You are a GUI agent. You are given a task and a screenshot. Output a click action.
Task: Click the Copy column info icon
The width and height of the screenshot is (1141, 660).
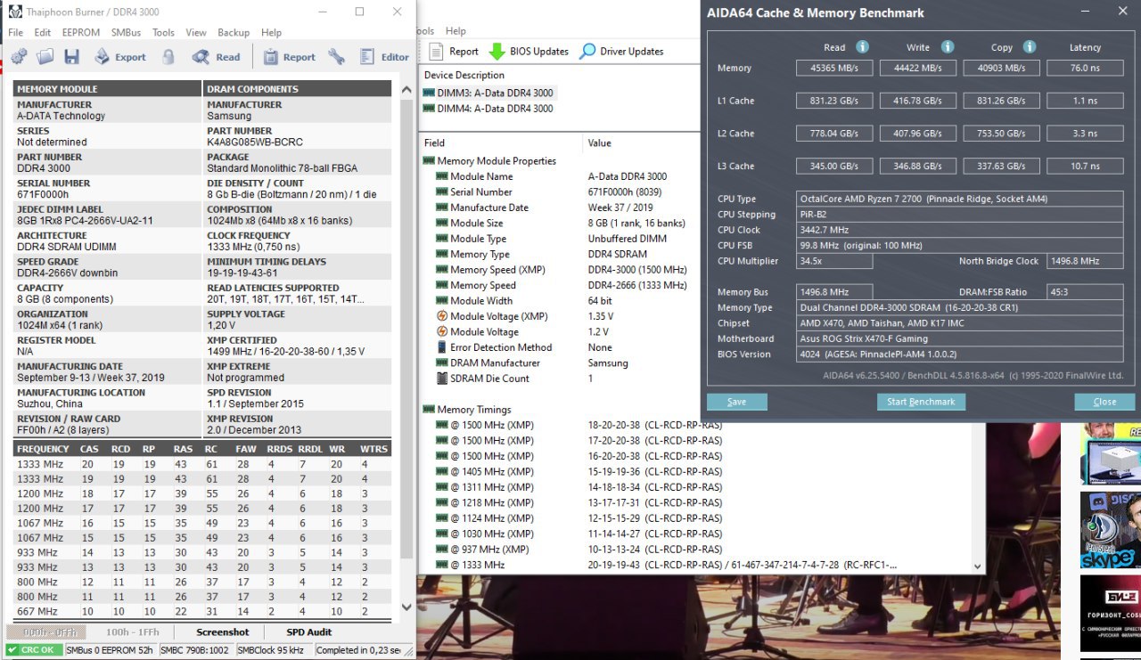[x=1030, y=47]
